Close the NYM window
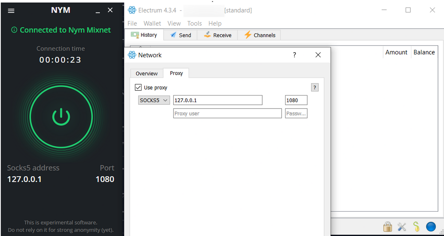This screenshot has height=236, width=444. [110, 10]
